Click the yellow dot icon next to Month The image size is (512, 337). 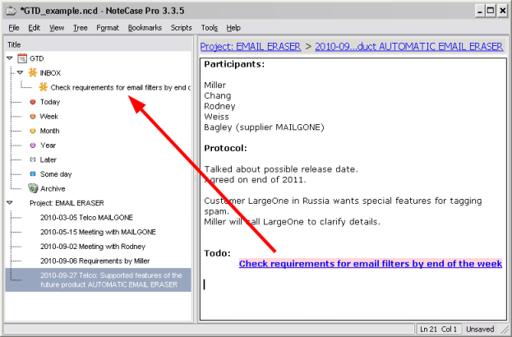coord(33,131)
